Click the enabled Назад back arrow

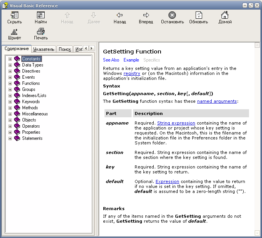tap(119, 15)
